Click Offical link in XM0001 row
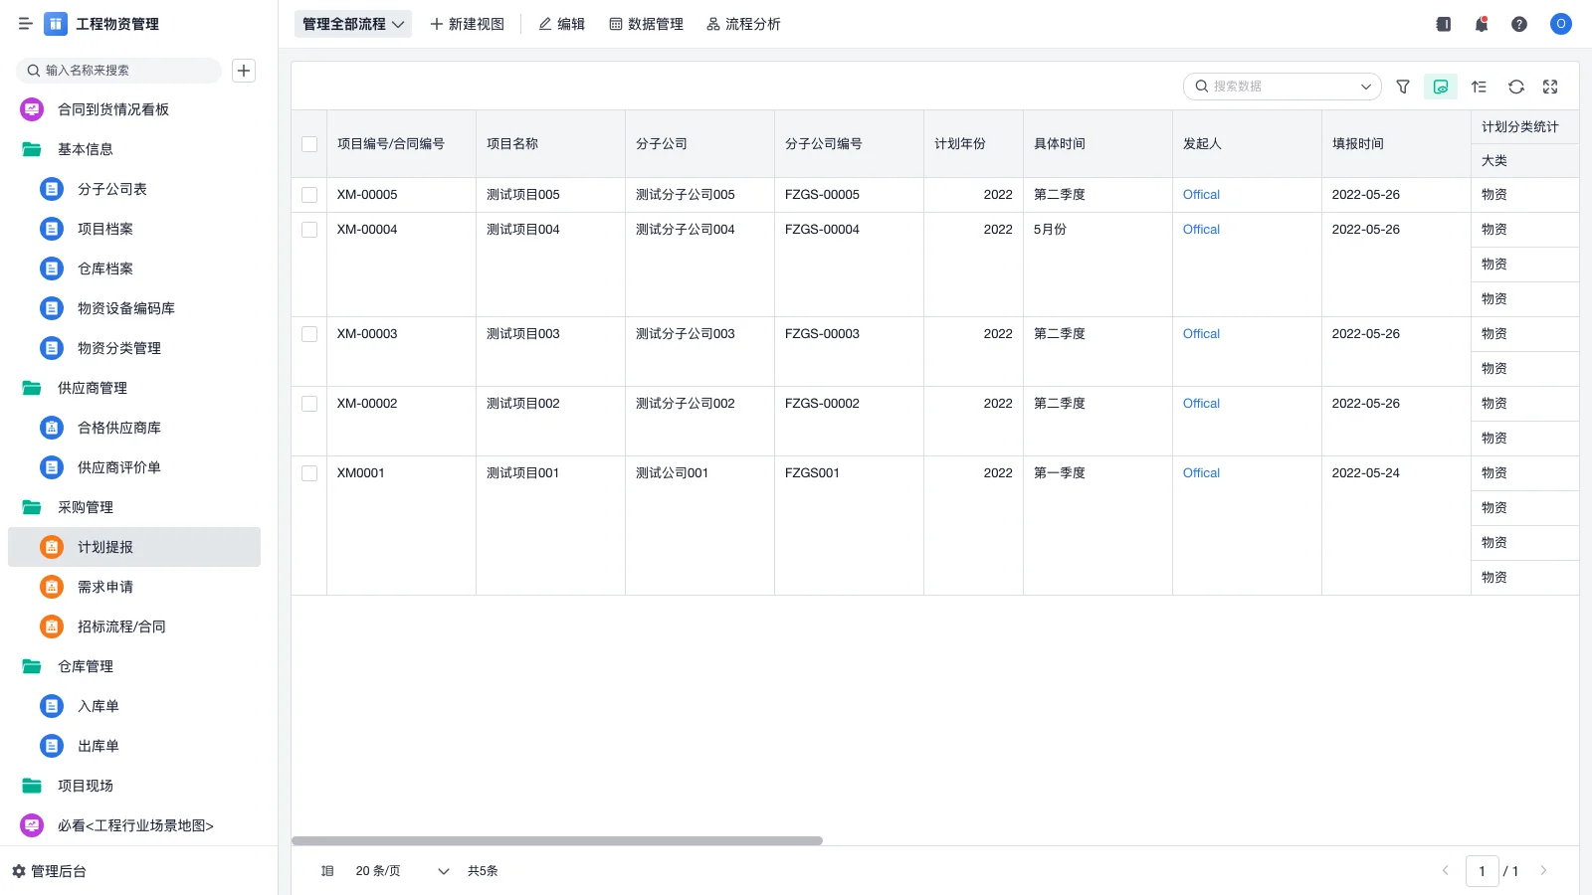The width and height of the screenshot is (1592, 895). [1201, 473]
